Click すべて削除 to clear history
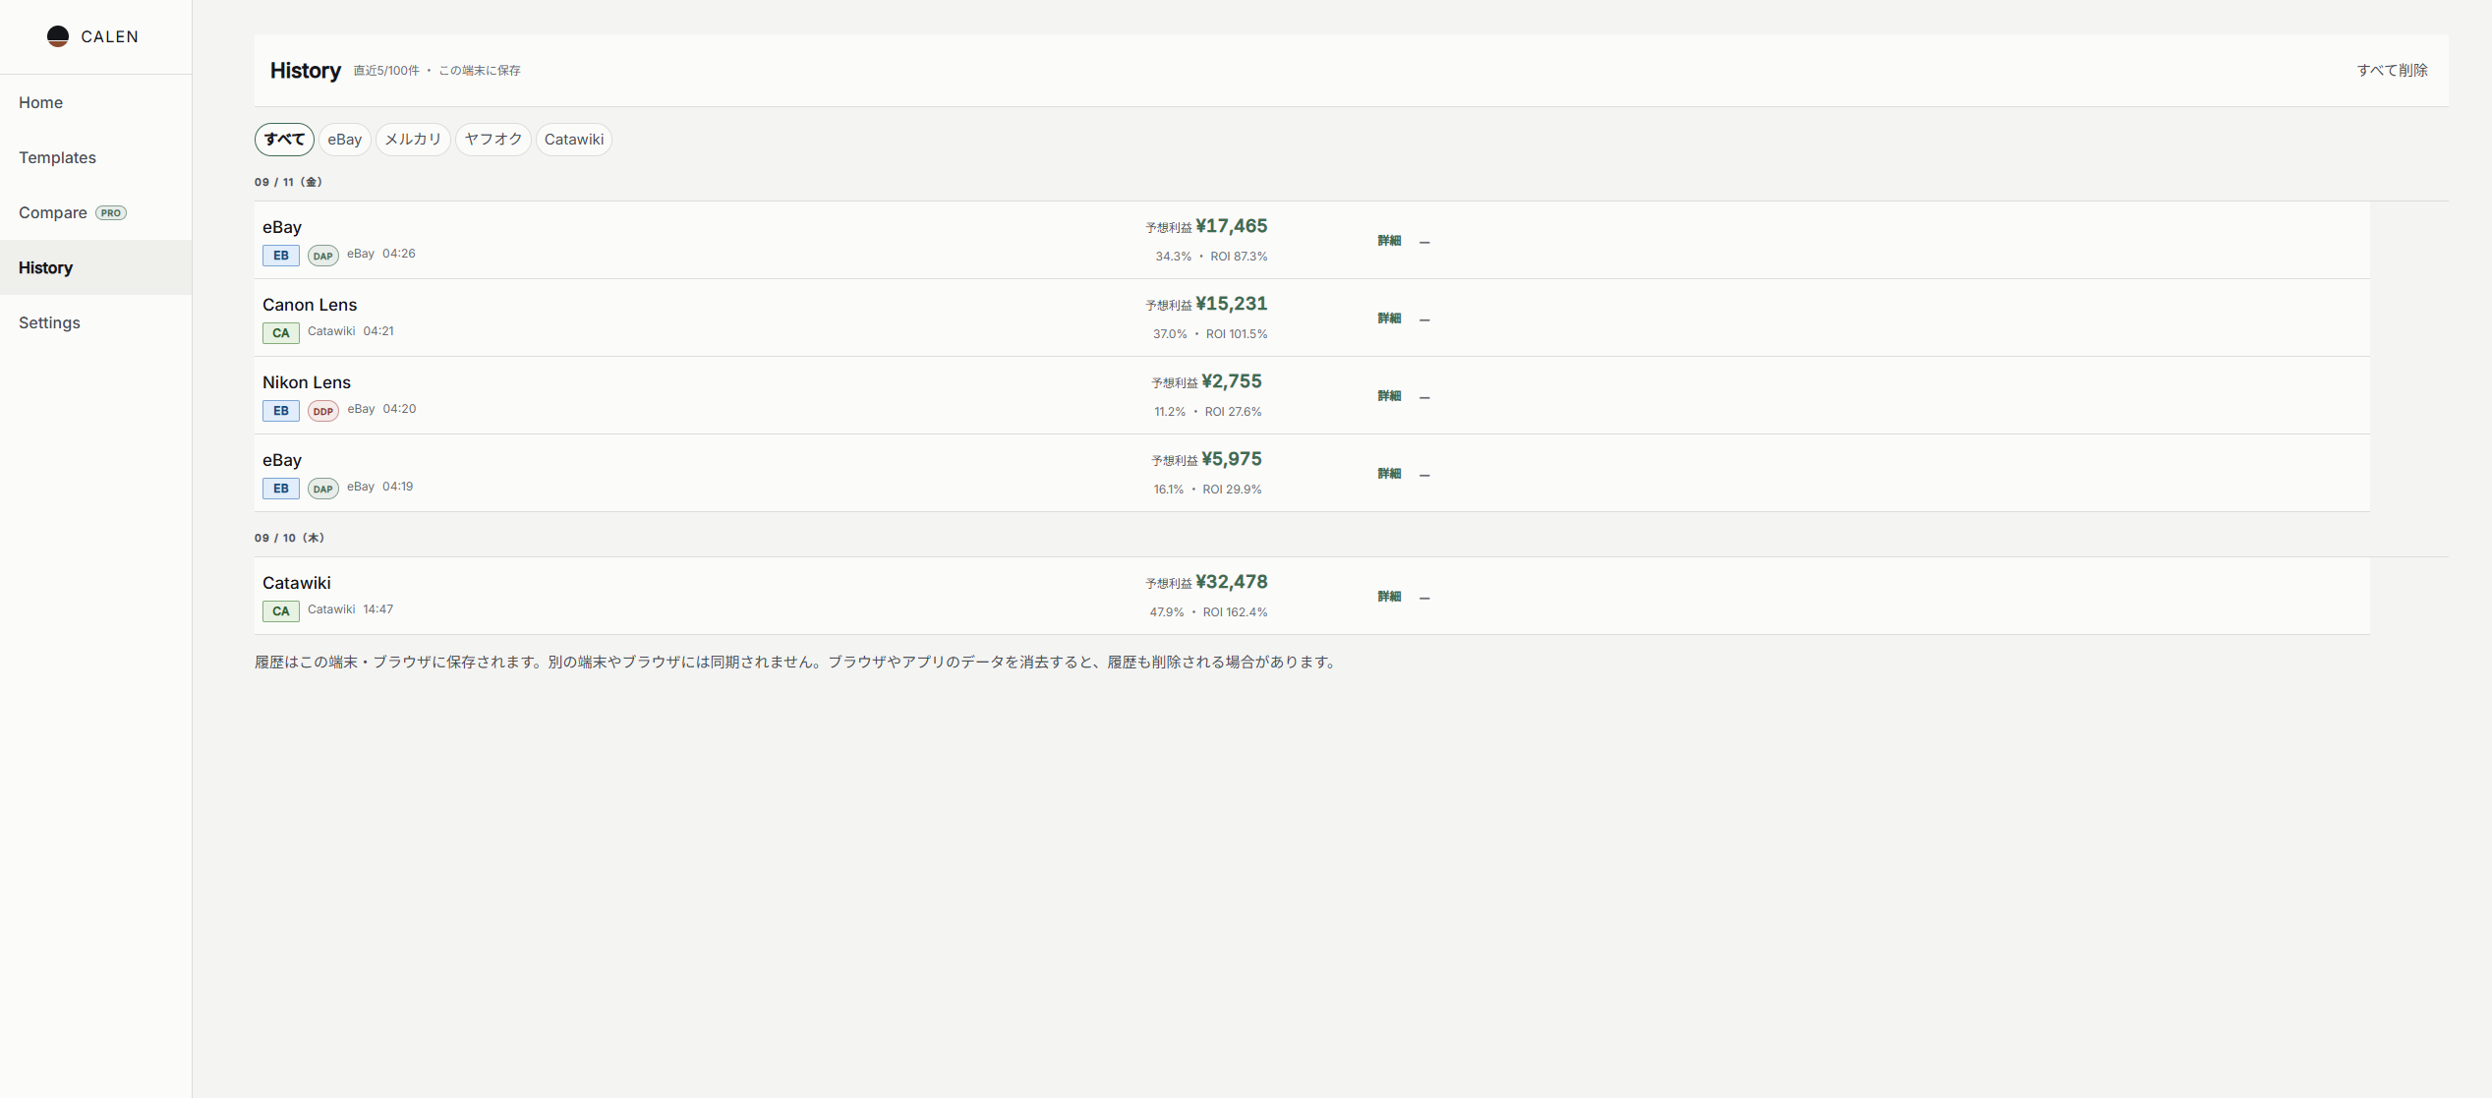2492x1098 pixels. (x=2392, y=70)
